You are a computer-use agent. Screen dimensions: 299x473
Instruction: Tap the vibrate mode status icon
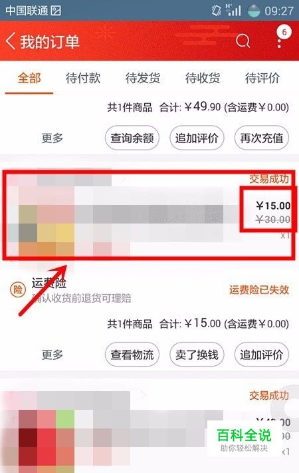click(x=216, y=11)
